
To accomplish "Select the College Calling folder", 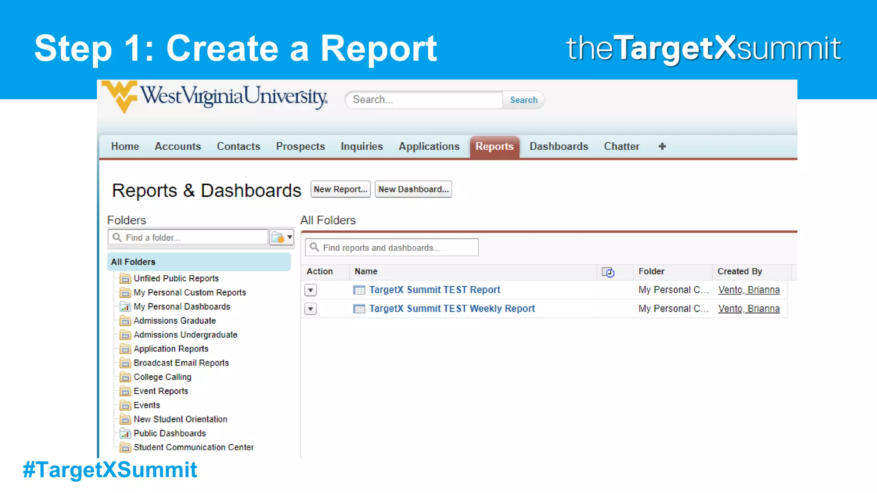I will coord(162,377).
